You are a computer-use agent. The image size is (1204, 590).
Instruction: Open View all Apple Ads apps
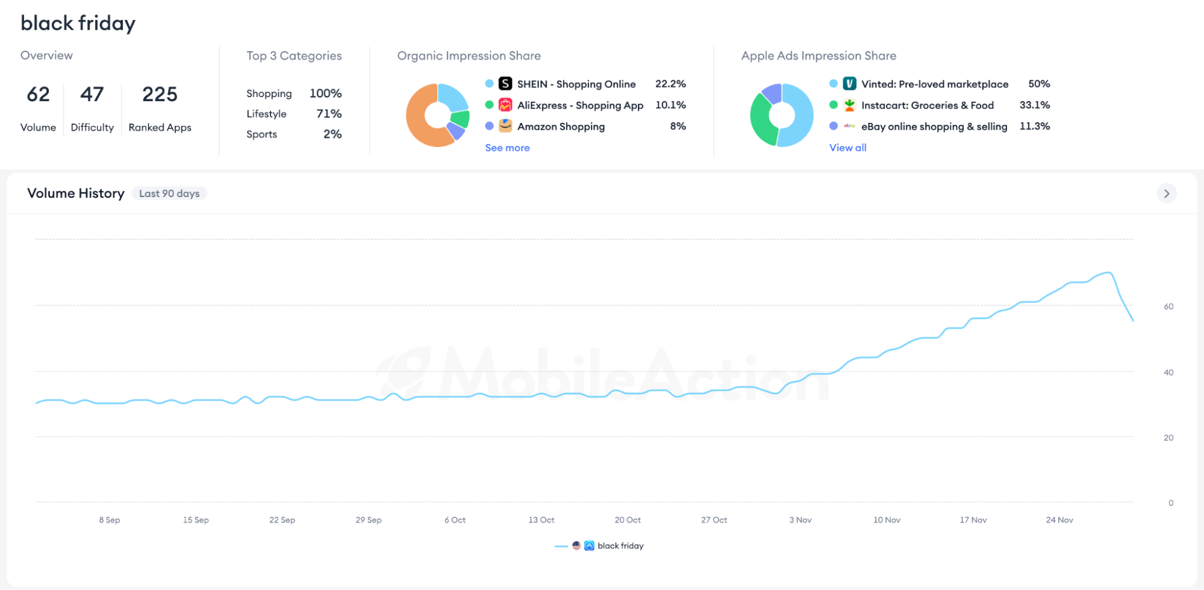point(847,148)
